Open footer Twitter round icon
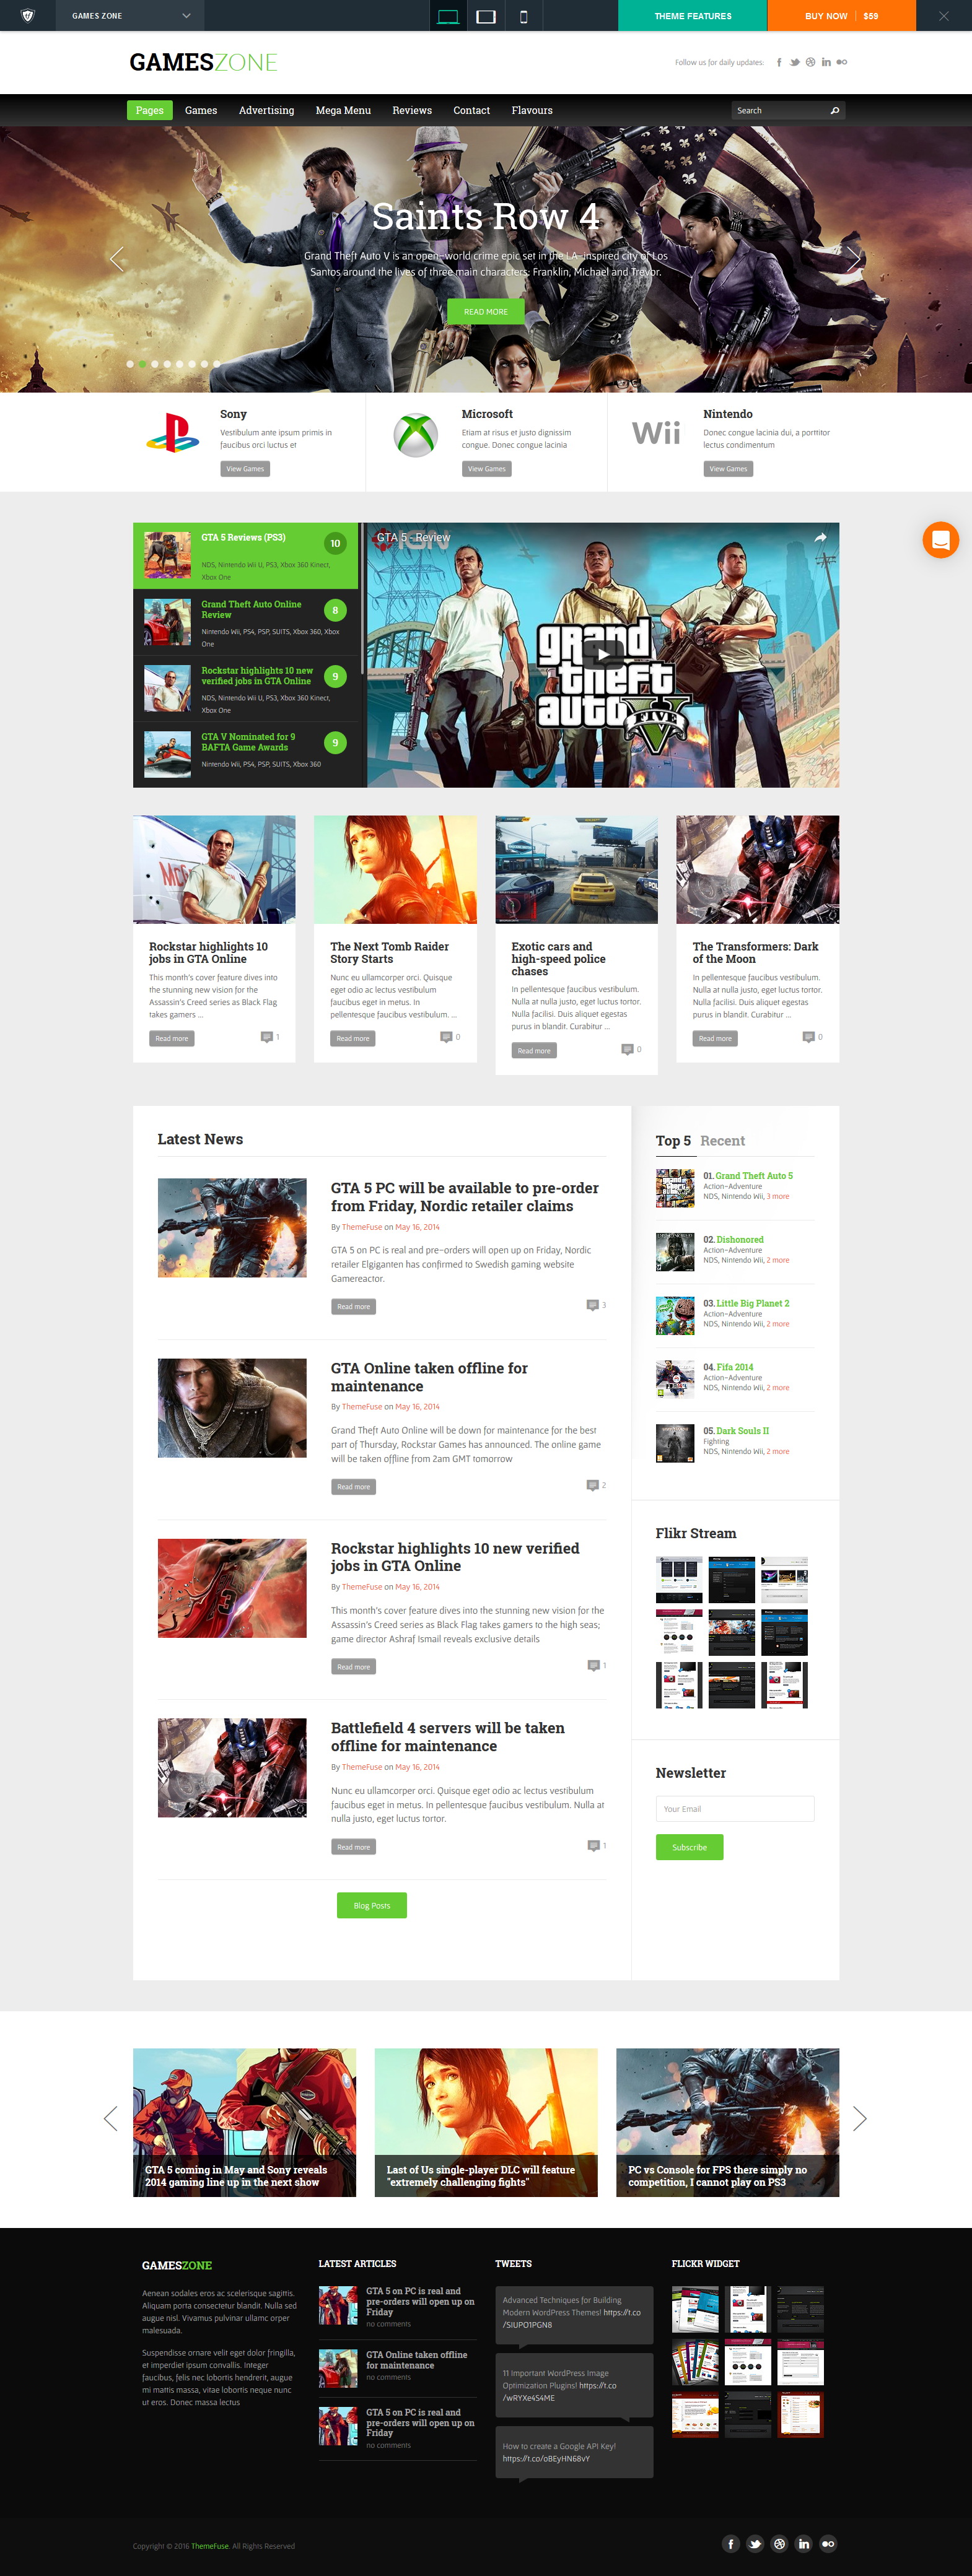Screen dimensions: 972x2576 coord(755,2544)
